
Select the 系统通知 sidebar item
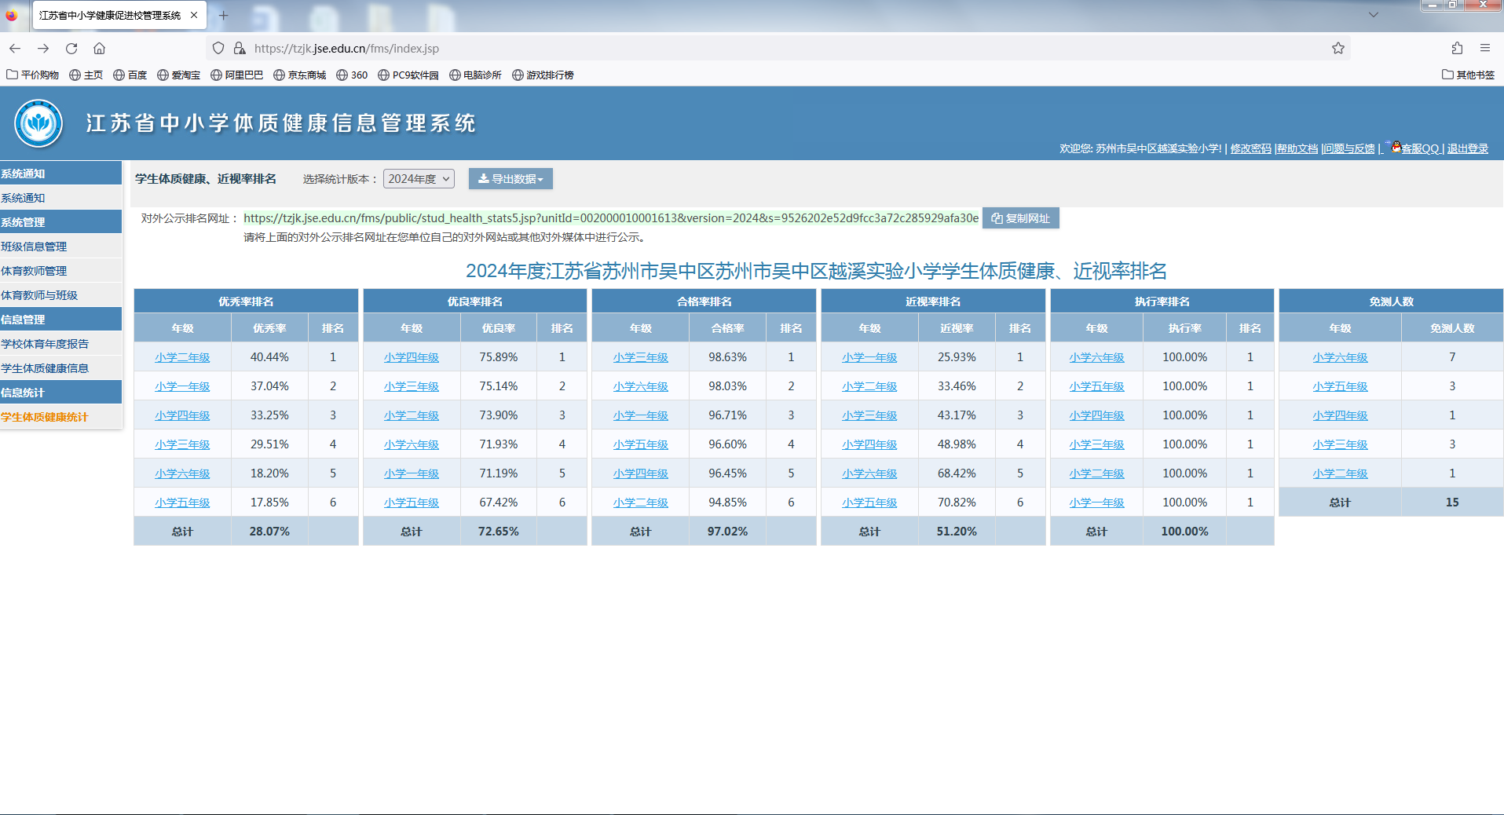click(x=60, y=198)
